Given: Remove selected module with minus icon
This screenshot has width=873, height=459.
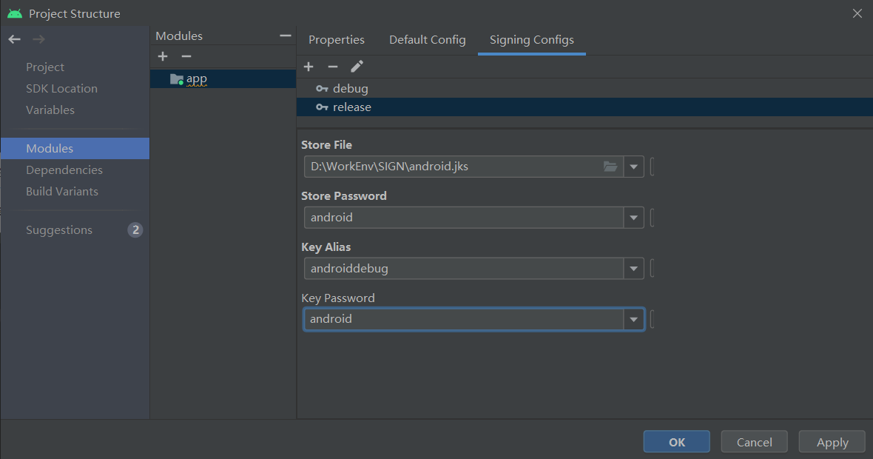Looking at the screenshot, I should tap(186, 56).
